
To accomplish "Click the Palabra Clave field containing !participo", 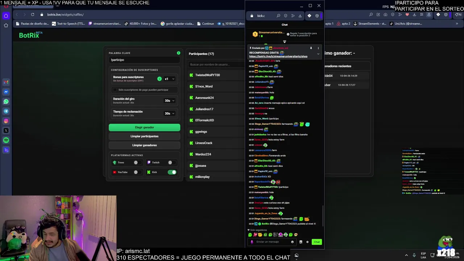I will click(x=144, y=60).
